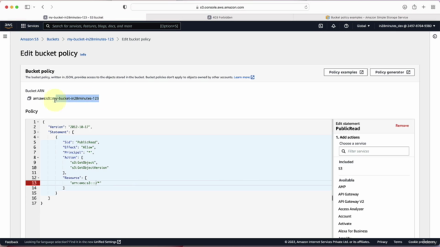Open the left navigation hamburger menu
The width and height of the screenshot is (440, 247).
pos(5,36)
